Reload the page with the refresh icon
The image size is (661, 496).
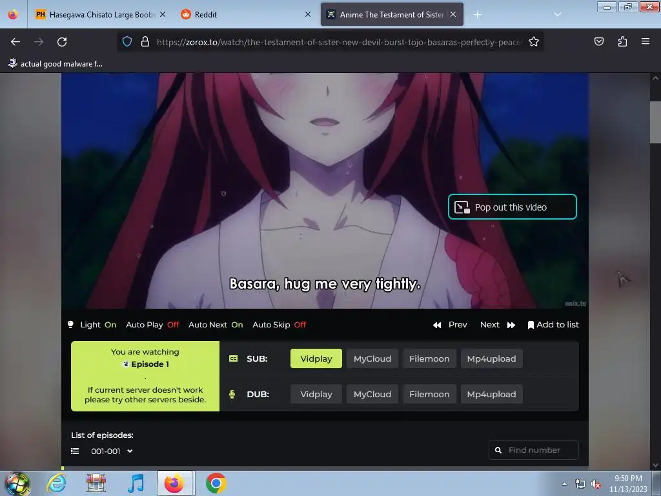pos(62,42)
